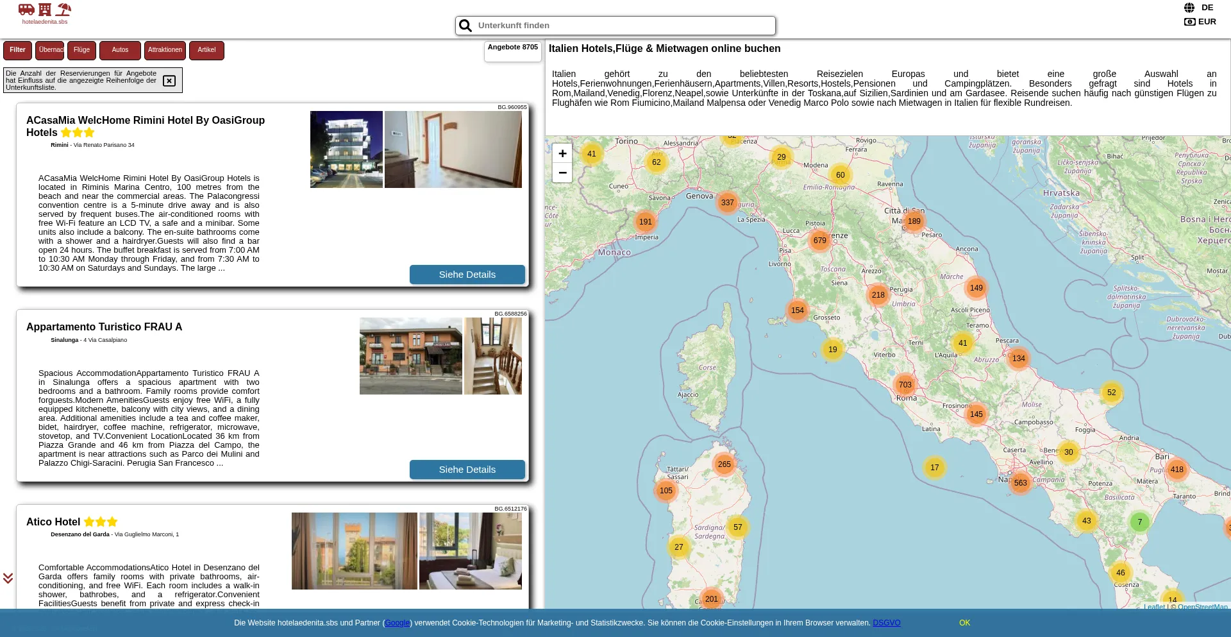Open ACasaMia hotel exterior night photo
The image size is (1231, 637).
pos(346,149)
